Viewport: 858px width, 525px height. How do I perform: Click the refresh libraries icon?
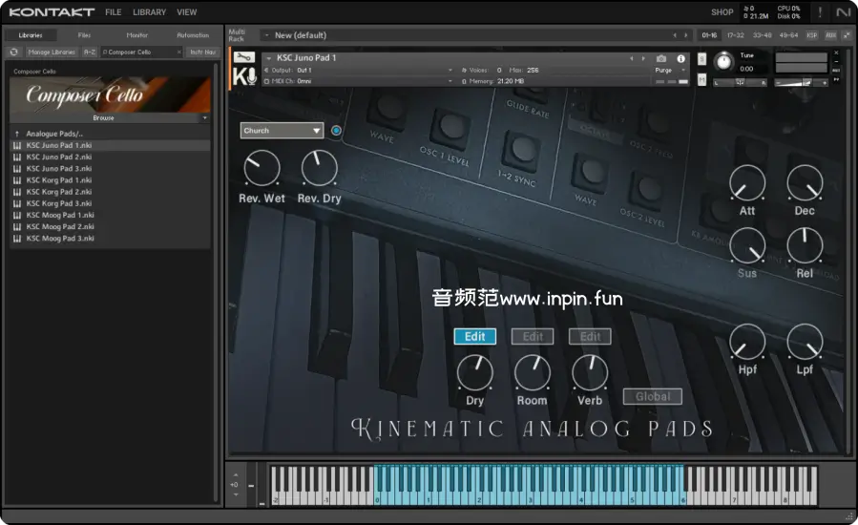pyautogui.click(x=14, y=52)
